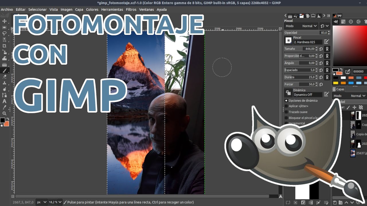Switch to the Capas tab
The height and width of the screenshot is (206, 367).
click(x=338, y=89)
